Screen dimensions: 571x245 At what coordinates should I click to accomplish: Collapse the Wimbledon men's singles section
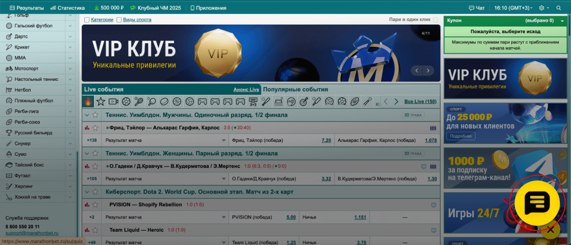(x=87, y=115)
